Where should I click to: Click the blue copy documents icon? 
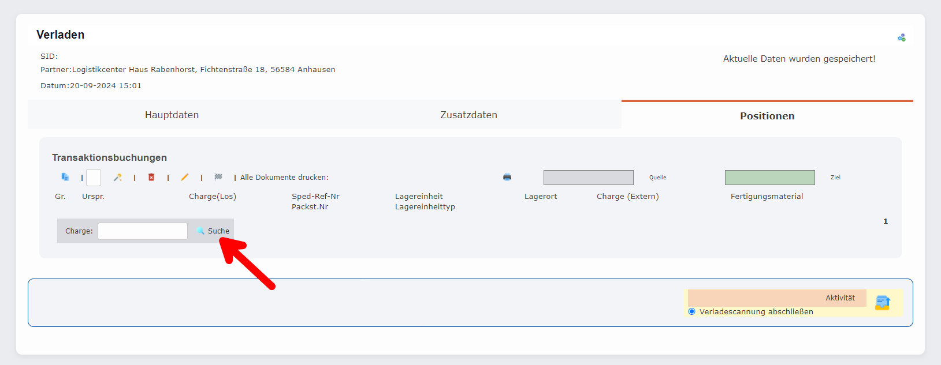tap(65, 177)
